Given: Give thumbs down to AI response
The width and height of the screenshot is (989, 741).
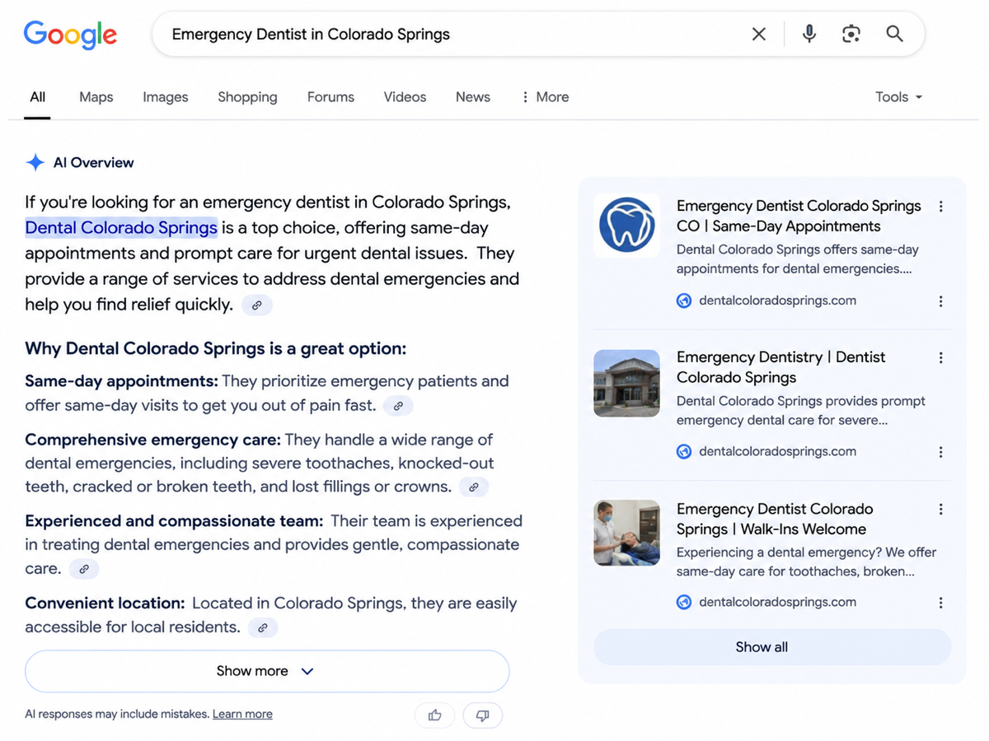Looking at the screenshot, I should pos(483,715).
